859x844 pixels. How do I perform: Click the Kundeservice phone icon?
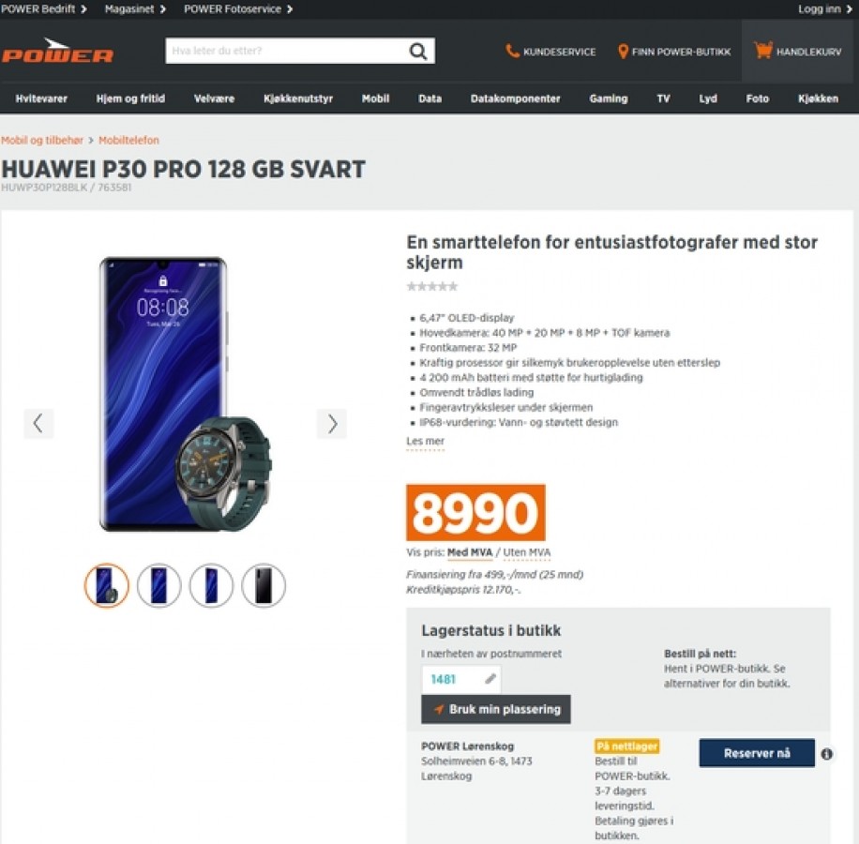tap(512, 52)
